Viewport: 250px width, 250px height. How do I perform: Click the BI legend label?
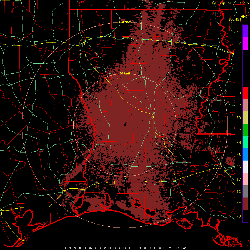pyautogui.click(x=238, y=204)
